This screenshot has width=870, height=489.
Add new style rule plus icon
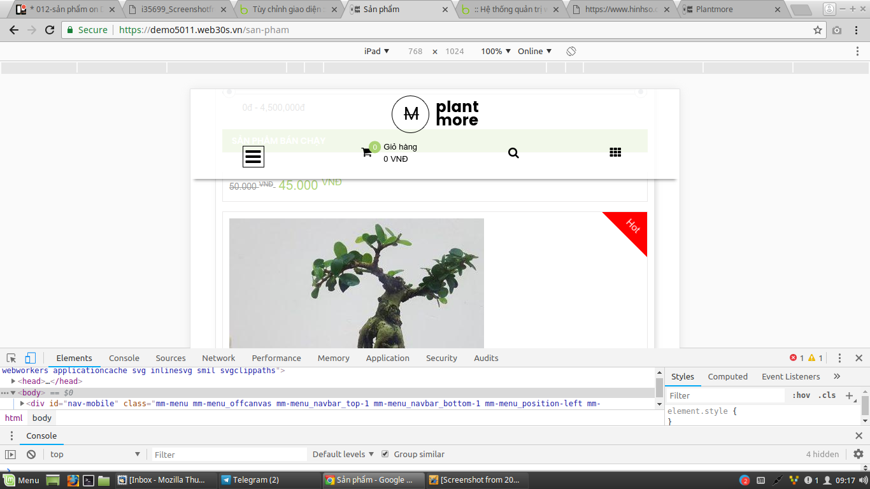click(849, 395)
